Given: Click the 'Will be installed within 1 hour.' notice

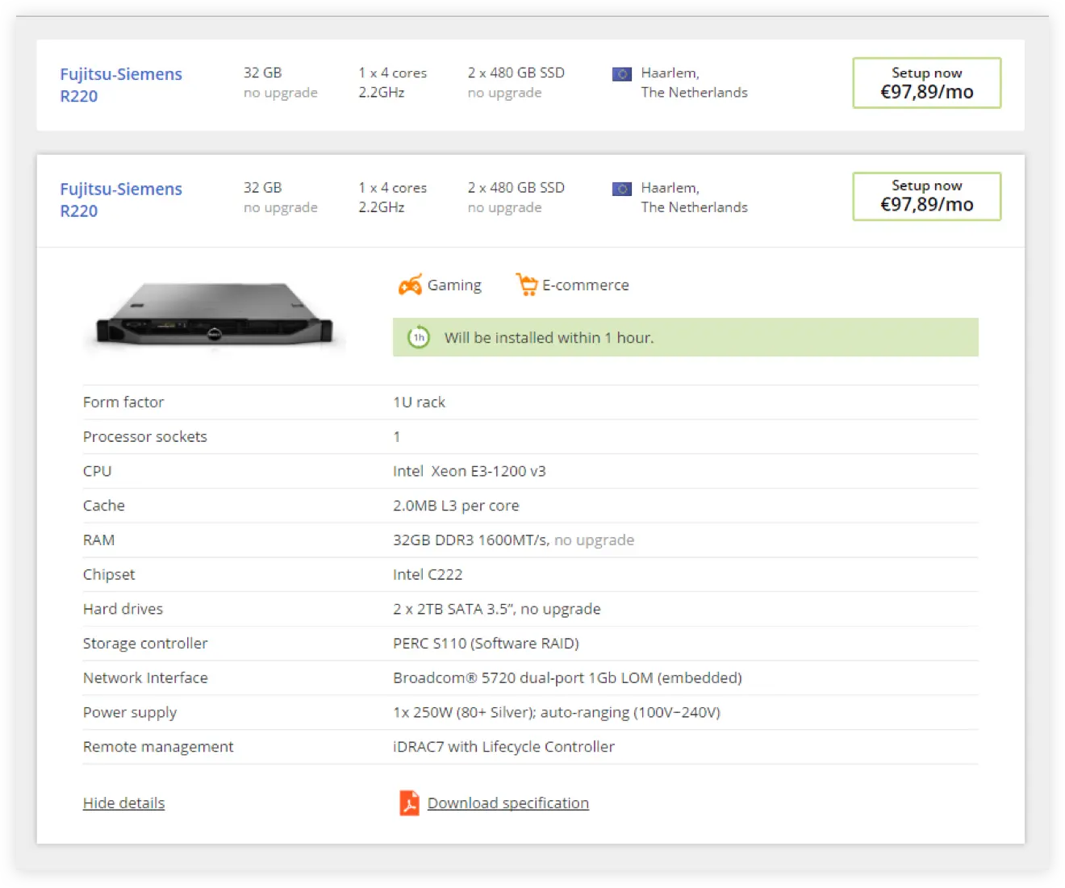Looking at the screenshot, I should point(686,337).
